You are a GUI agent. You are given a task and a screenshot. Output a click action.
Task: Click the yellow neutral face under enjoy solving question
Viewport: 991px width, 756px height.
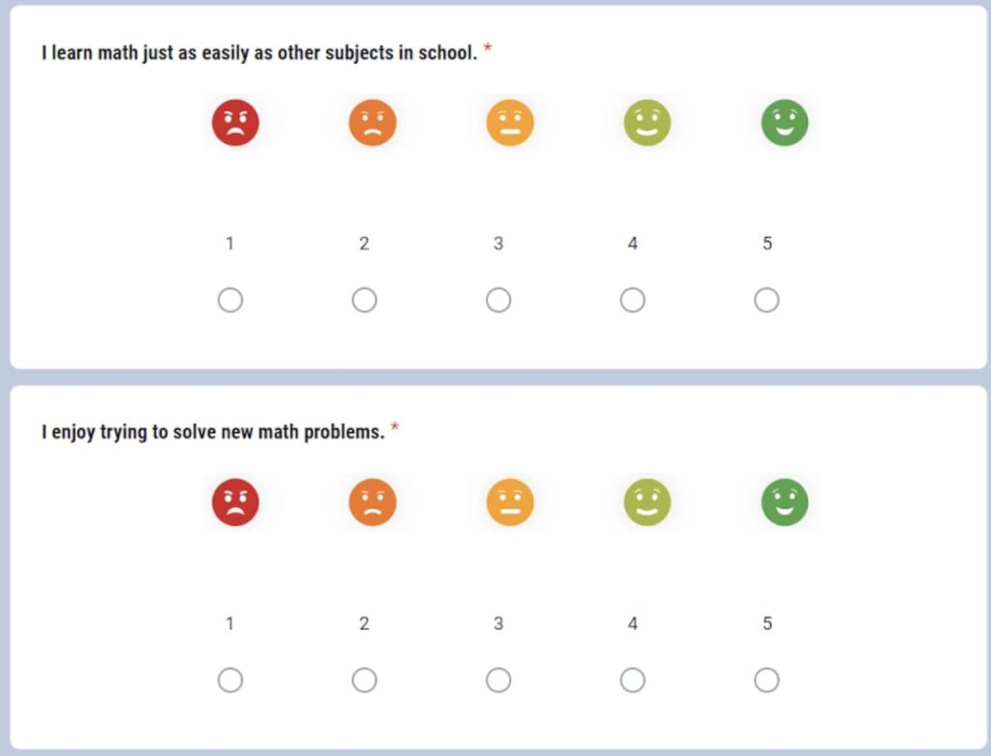(x=510, y=502)
